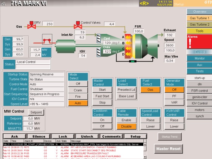Click the generator breaker symbol icon
Viewport: 212px width, 159px height.
(x=47, y=39)
